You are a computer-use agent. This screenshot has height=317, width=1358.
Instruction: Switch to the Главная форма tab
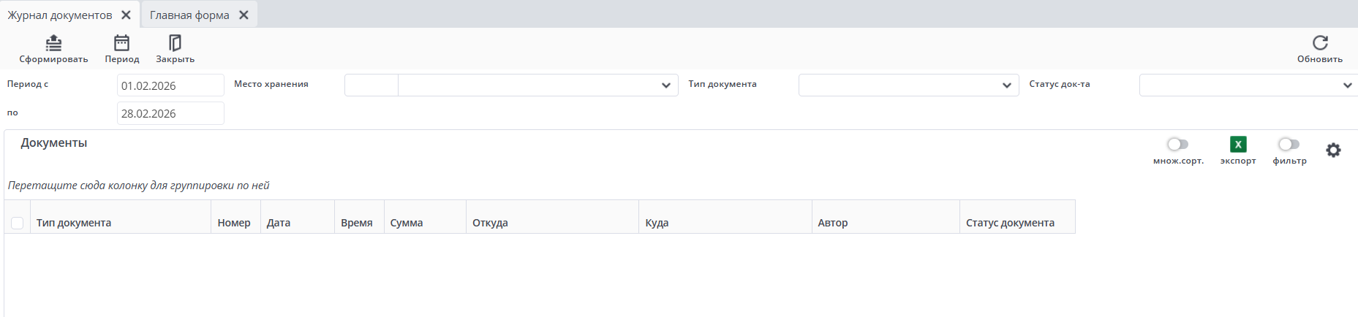click(x=189, y=15)
